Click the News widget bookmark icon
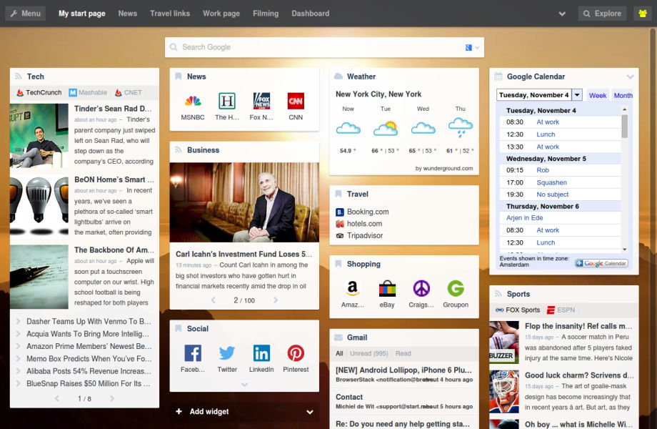Viewport: 657px width, 429px height. (178, 77)
